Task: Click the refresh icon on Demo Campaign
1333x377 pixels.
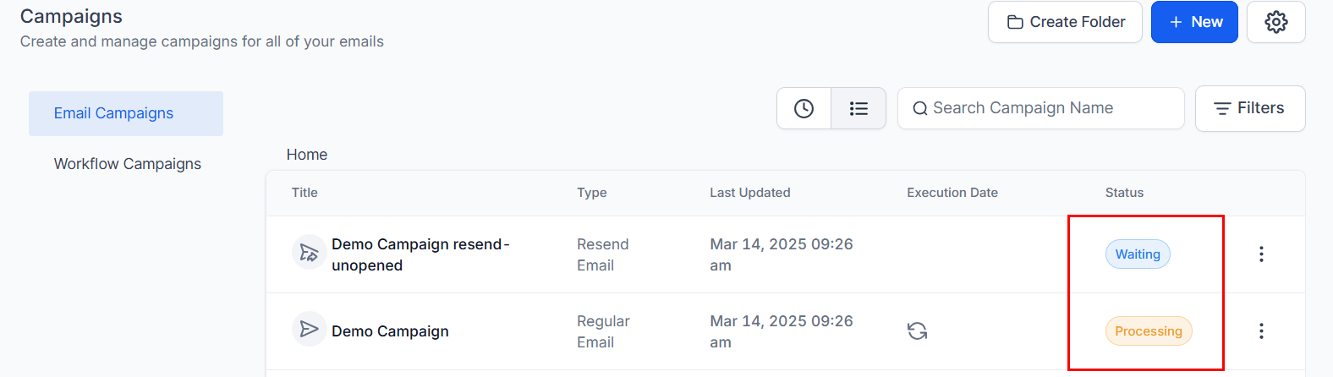Action: point(917,331)
